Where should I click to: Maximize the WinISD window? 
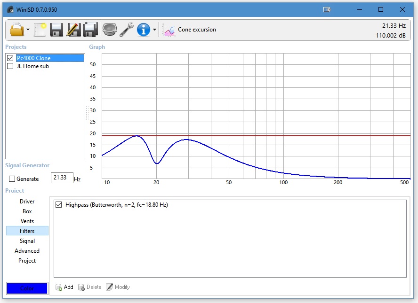pos(381,9)
